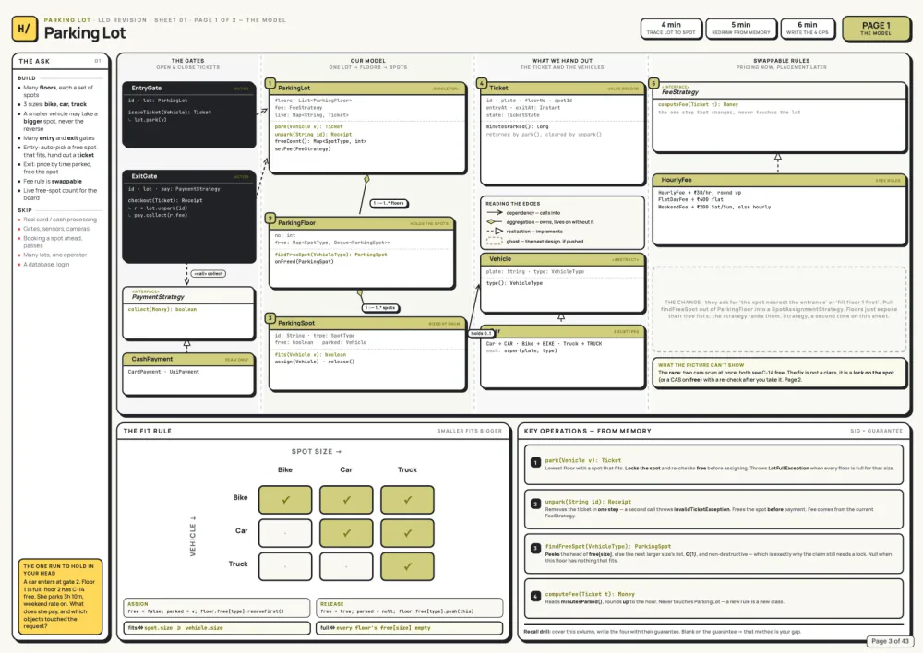
Task: Click the realization triangle below FeeStrategy
Action: click(777, 157)
